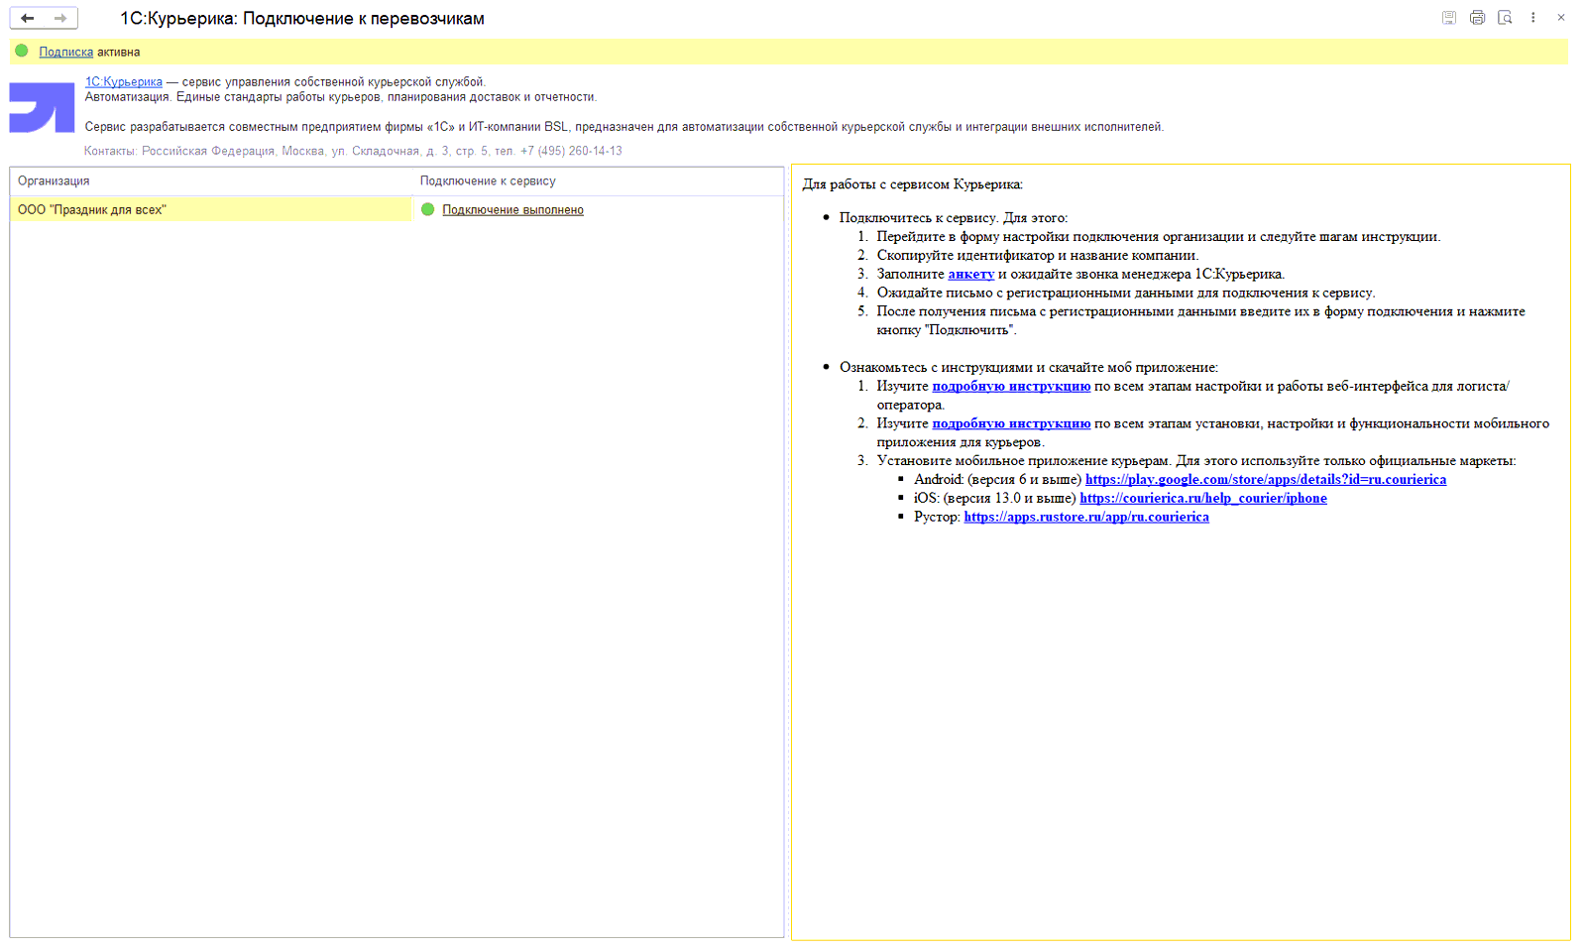
Task: Close the form with the X button
Action: 1560,18
